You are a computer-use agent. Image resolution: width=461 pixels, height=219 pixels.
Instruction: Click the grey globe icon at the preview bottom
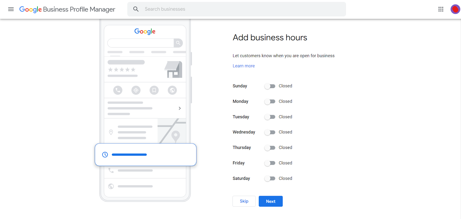pos(111,186)
